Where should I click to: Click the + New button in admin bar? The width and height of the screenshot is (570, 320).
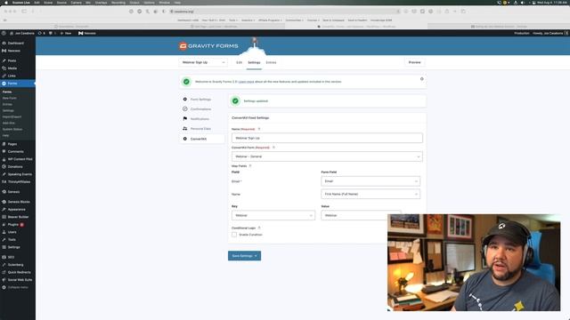click(65, 33)
